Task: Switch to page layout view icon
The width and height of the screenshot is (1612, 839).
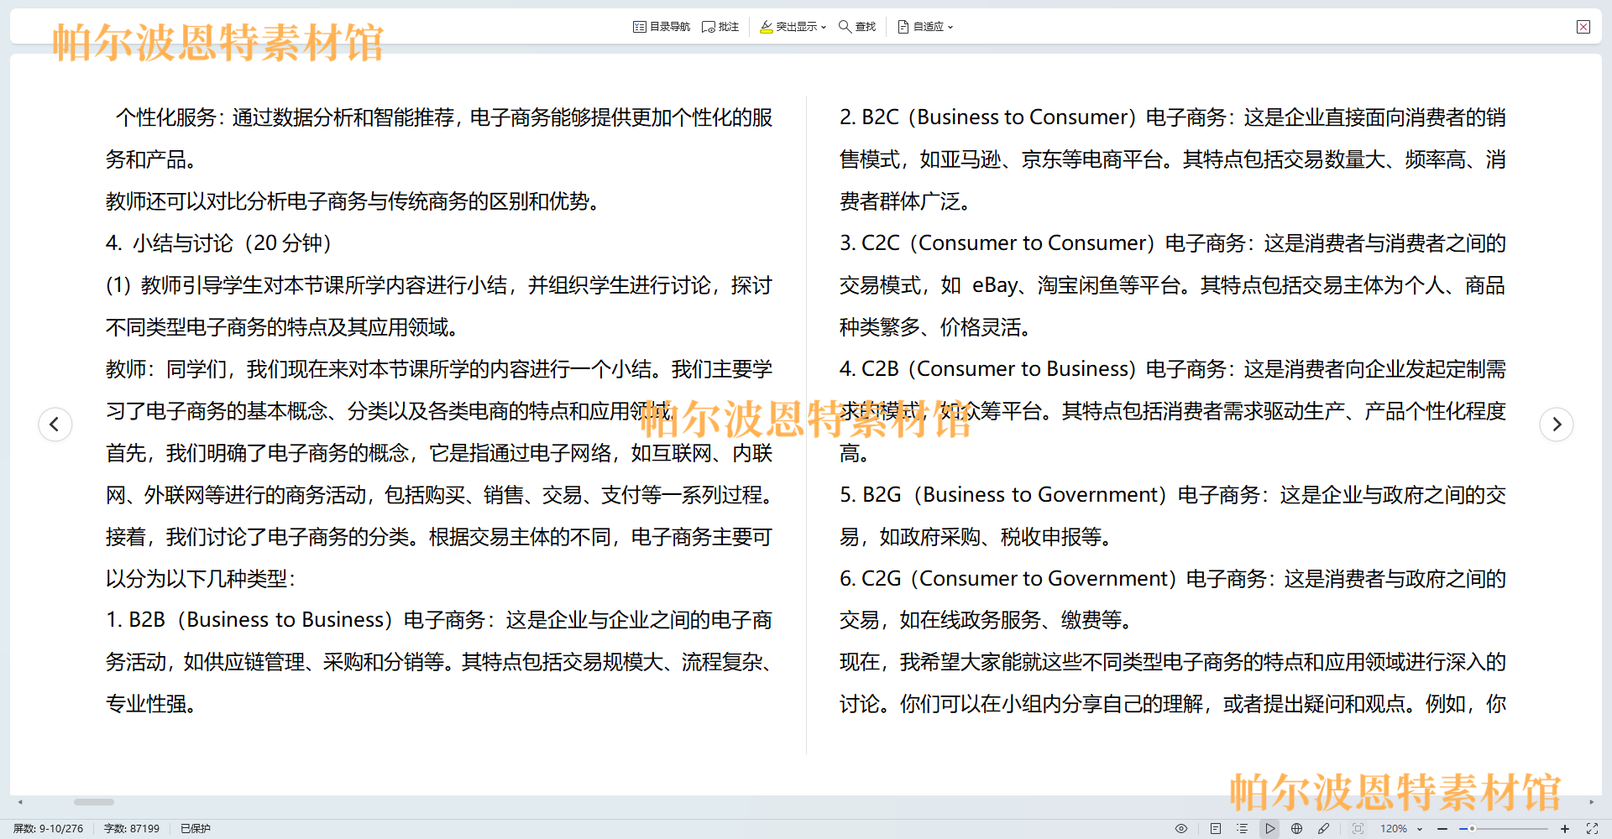Action: click(1216, 828)
